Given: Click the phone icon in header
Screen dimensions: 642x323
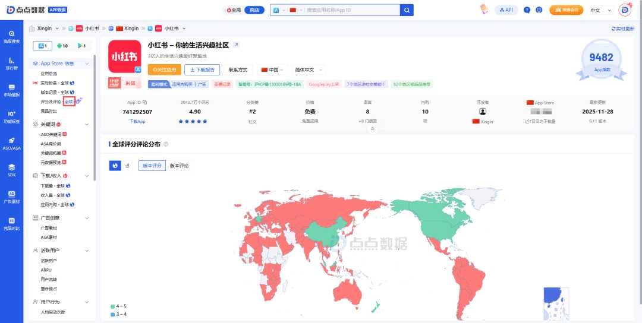Looking at the screenshot, I should [484, 9].
